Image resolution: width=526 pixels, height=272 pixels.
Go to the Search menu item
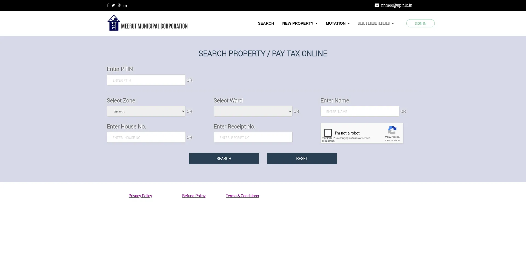click(266, 23)
